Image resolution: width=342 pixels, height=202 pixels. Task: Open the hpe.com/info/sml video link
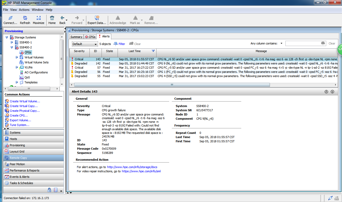click(x=141, y=171)
